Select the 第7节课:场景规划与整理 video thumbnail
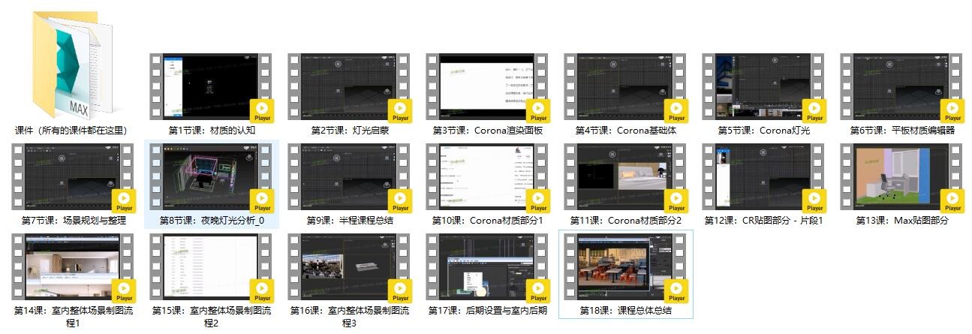Viewport: 972px width, 334px height. point(73,177)
